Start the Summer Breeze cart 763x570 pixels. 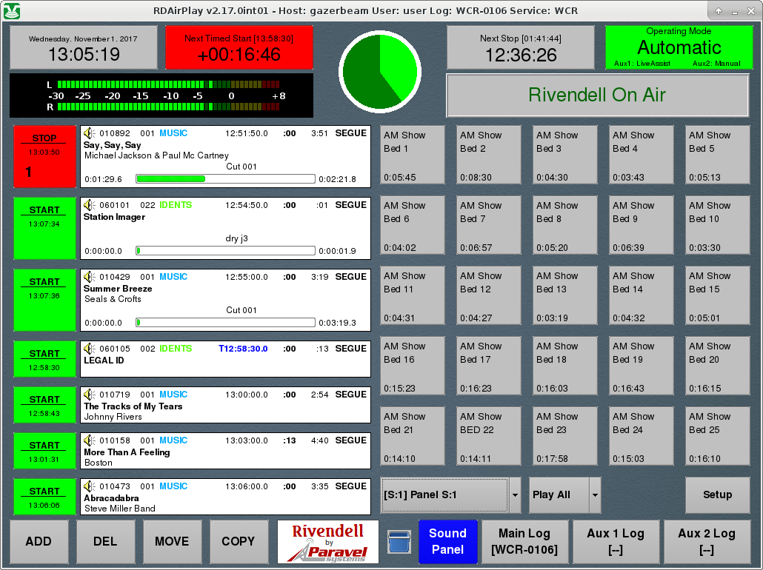(x=44, y=300)
